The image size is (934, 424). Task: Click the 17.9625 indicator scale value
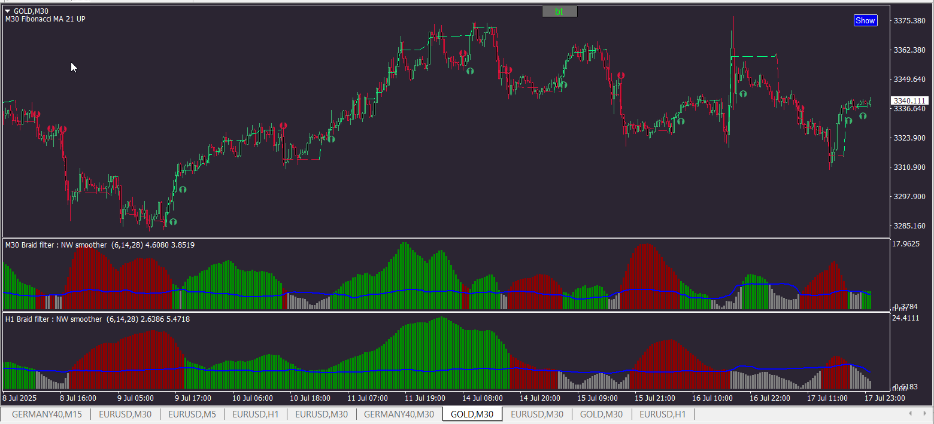(906, 244)
